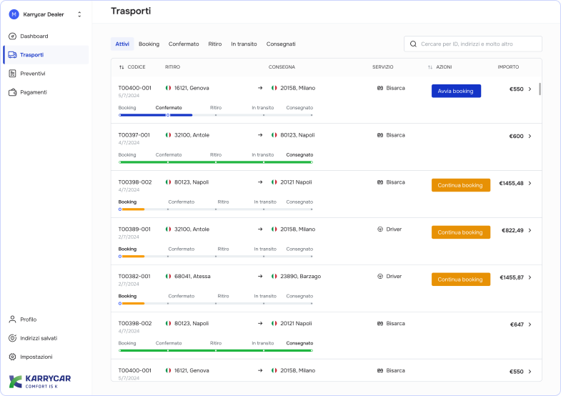Open the Consegnati tab
This screenshot has height=396, width=561.
[281, 44]
